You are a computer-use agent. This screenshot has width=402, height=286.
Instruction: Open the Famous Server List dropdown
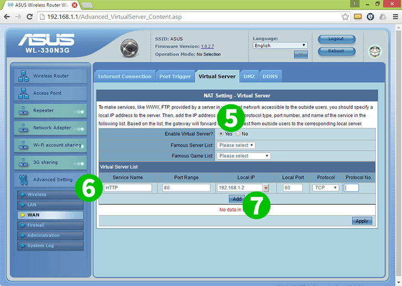coord(236,145)
